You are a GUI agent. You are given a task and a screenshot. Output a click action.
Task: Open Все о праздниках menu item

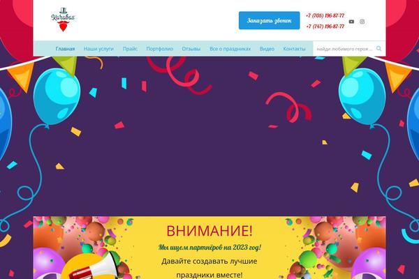(x=230, y=49)
